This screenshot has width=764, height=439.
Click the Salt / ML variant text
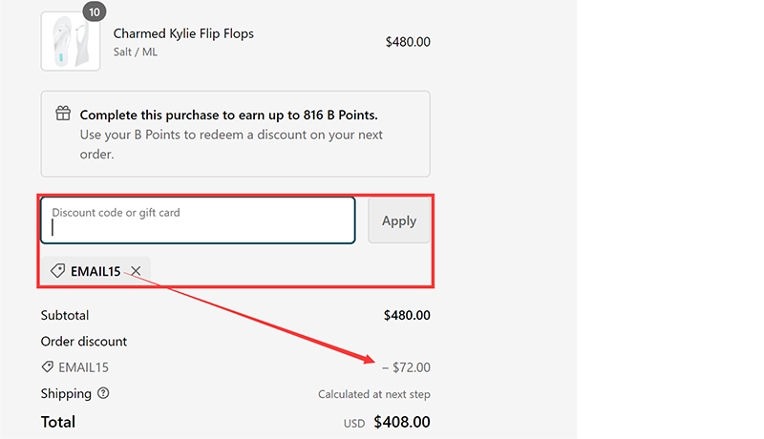[136, 52]
